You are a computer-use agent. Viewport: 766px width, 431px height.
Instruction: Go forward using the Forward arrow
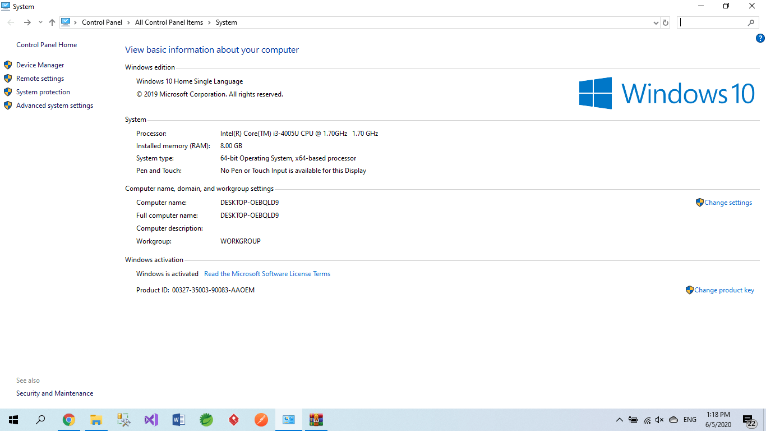pos(27,22)
